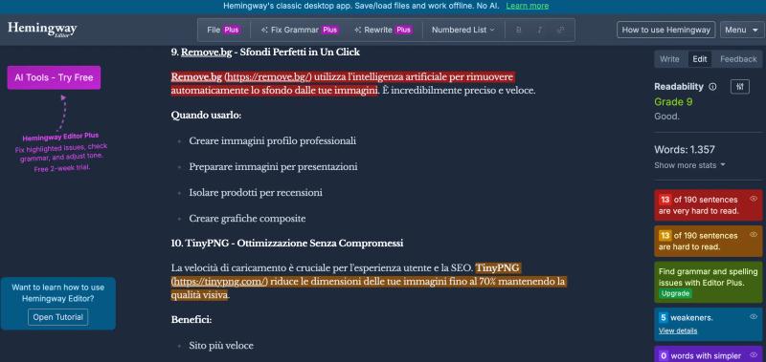Toggle the weakeners highlight eye icon
The image size is (766, 362).
coord(754,317)
